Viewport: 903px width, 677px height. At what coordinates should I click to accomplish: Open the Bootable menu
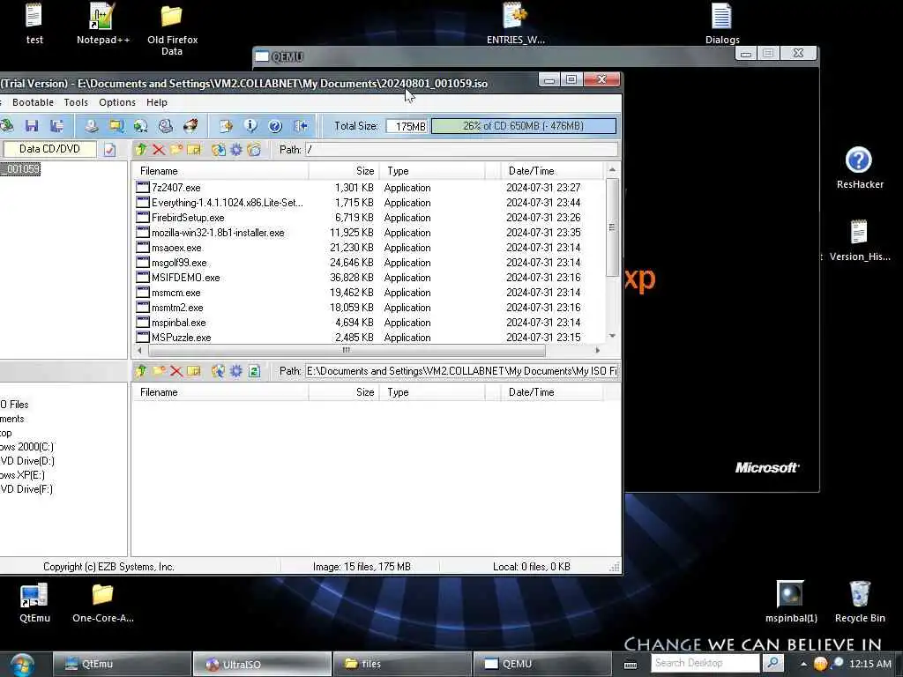coord(33,102)
